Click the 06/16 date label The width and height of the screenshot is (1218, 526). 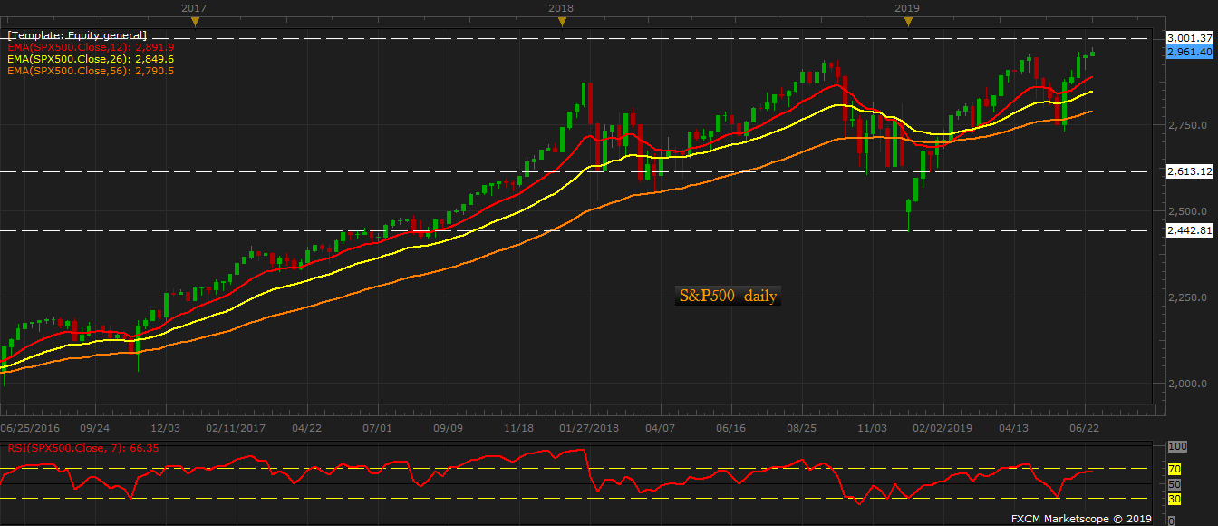click(x=730, y=428)
